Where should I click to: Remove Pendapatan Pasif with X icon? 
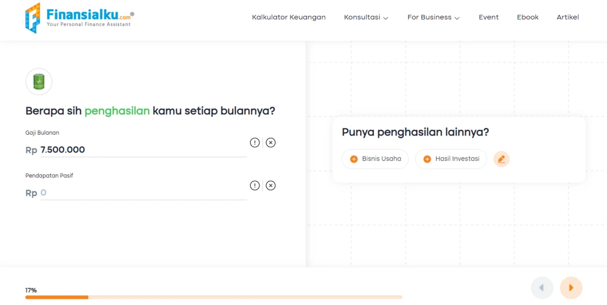point(271,185)
